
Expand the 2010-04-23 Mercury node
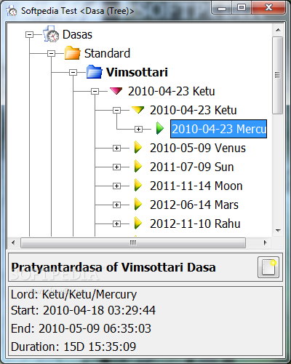(138, 129)
